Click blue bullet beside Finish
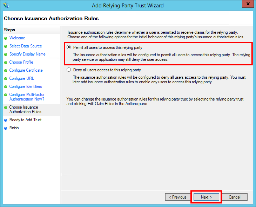The height and width of the screenshot is (207, 256). [x=6, y=128]
